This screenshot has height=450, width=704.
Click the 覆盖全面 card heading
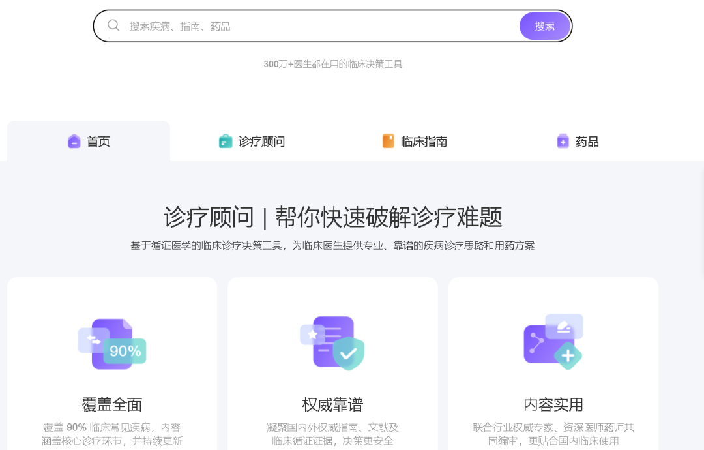pos(111,404)
